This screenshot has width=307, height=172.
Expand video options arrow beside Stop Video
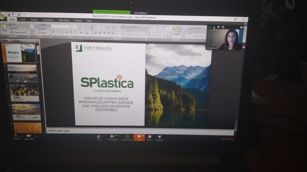[x=36, y=136]
